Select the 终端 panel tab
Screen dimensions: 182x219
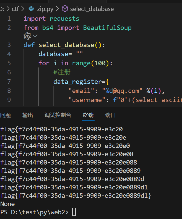[88, 115]
